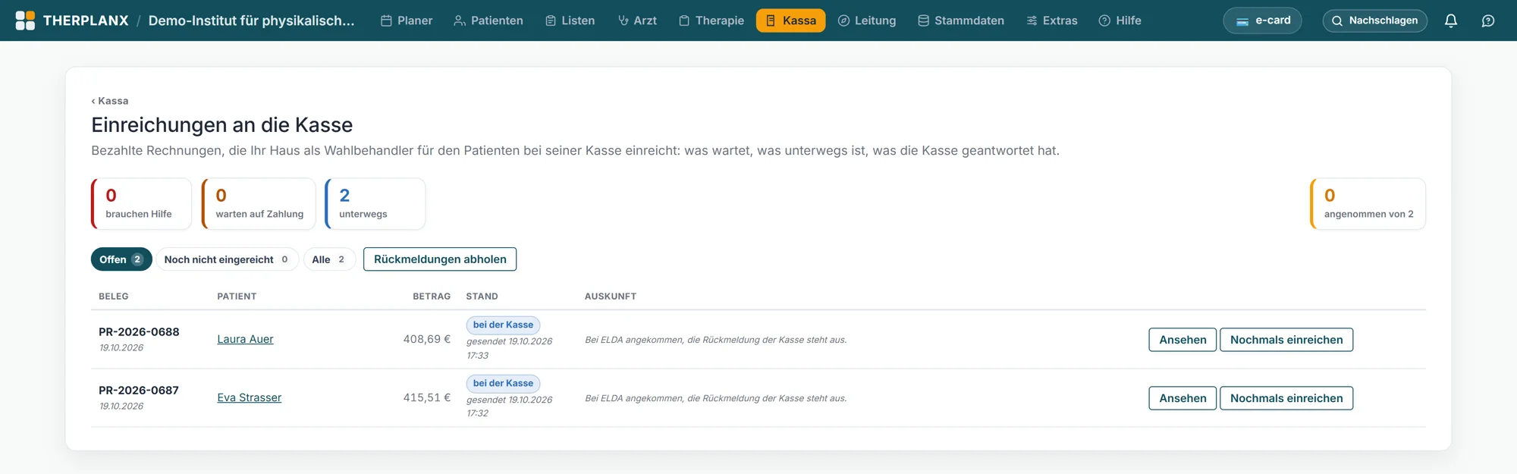Click Ansehen for receipt PR-2026-0687

(1183, 398)
